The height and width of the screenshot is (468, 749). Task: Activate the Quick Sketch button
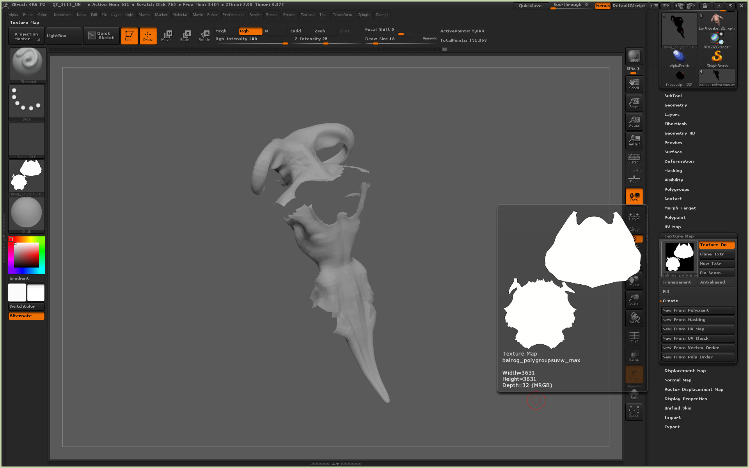point(101,35)
